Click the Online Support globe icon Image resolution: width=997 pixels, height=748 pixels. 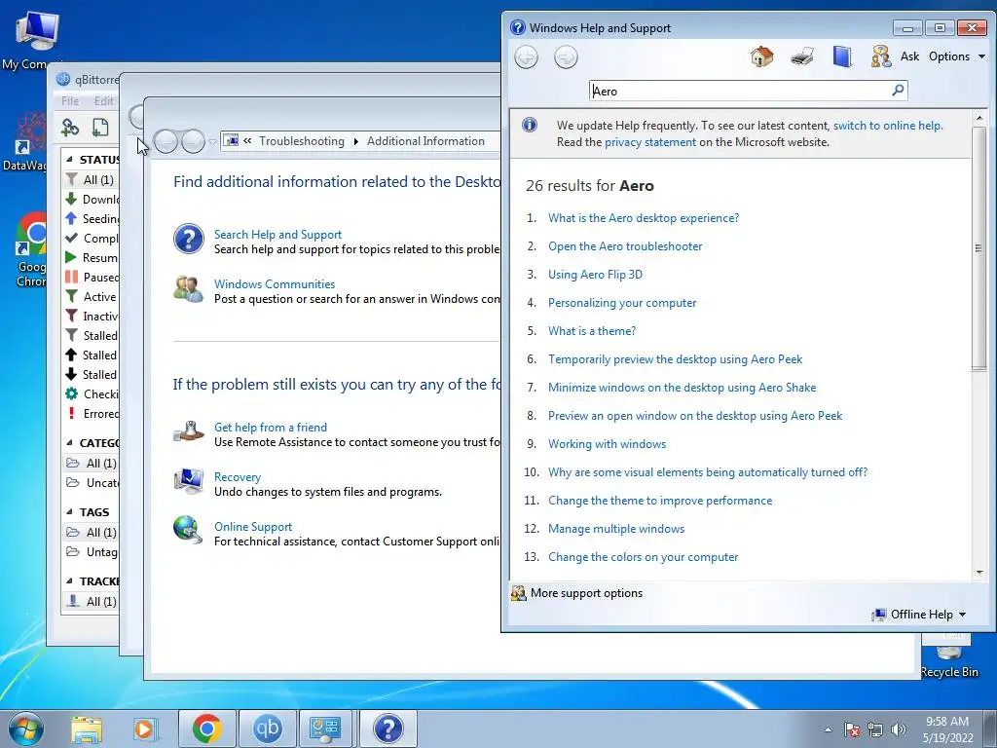[x=188, y=530]
